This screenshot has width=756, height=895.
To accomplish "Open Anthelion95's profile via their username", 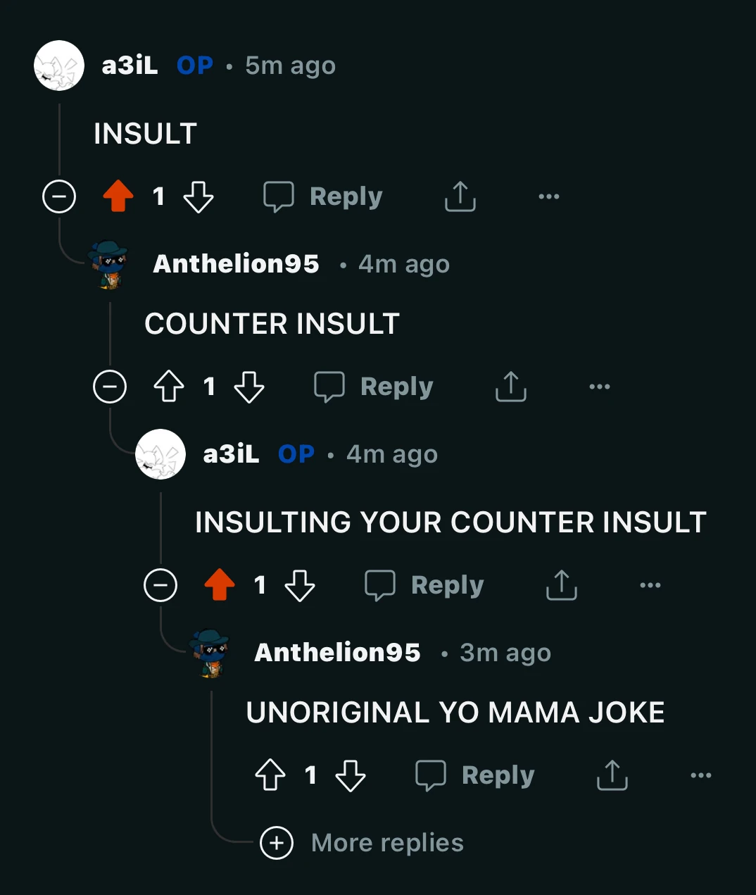I will 236,264.
